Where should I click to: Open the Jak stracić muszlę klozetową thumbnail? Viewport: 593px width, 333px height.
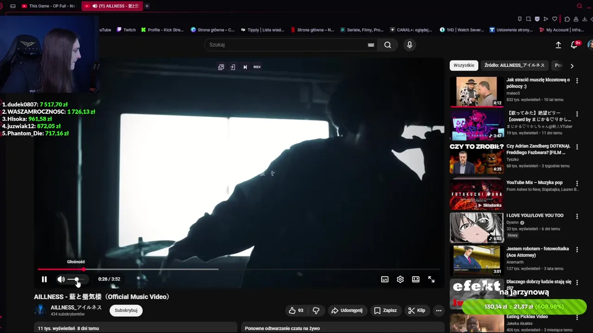click(477, 92)
